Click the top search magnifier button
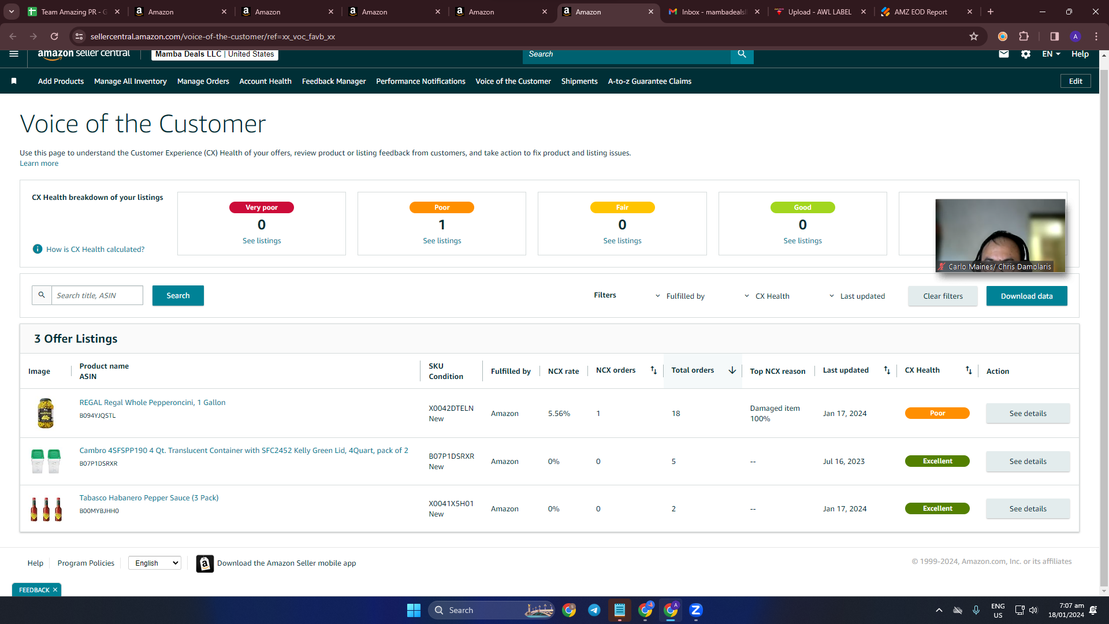 click(742, 54)
